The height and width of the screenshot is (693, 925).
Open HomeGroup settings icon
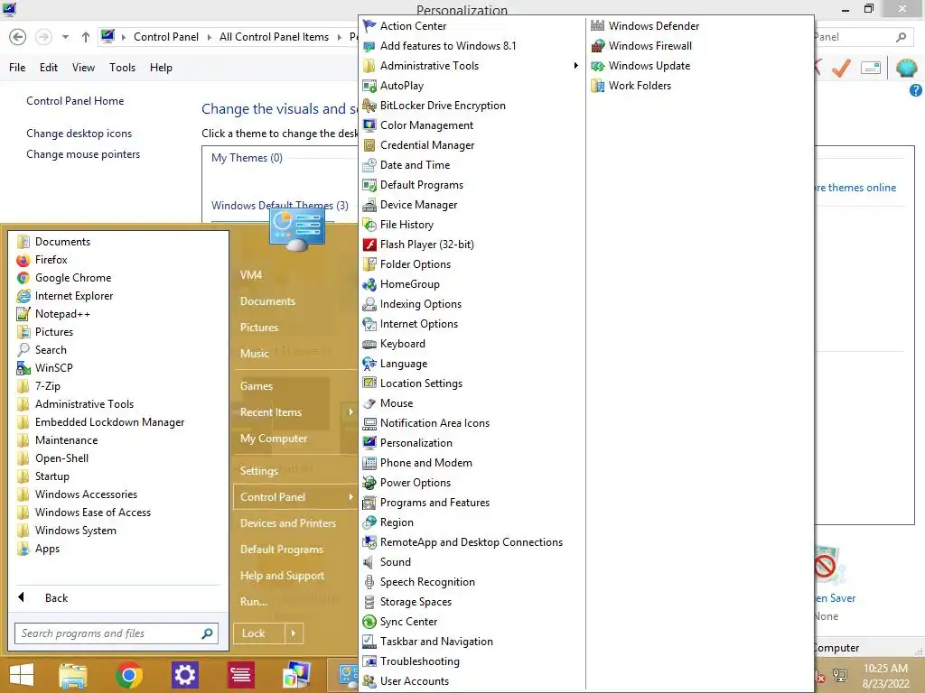[369, 284]
